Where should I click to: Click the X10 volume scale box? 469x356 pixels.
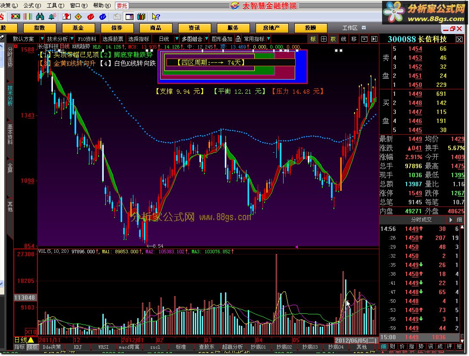pyautogui.click(x=31, y=331)
